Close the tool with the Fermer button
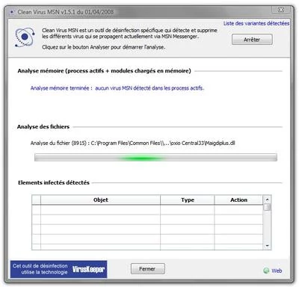 (148, 269)
